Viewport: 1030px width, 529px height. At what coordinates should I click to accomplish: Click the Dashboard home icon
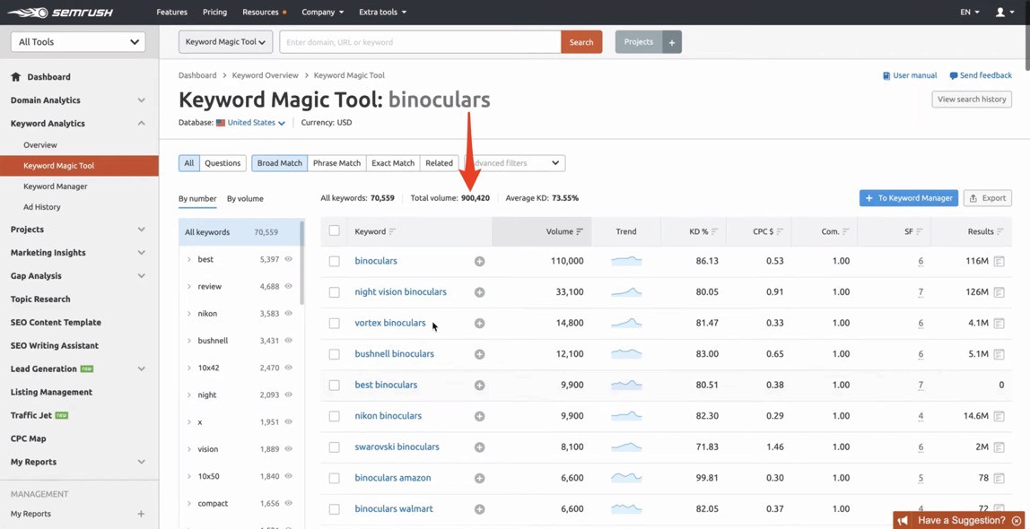point(15,77)
